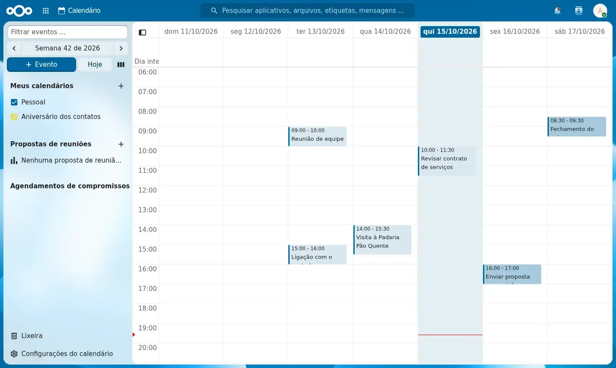Open the Visita à Padaria Pão Quente event
Image resolution: width=616 pixels, height=368 pixels.
pyautogui.click(x=382, y=240)
